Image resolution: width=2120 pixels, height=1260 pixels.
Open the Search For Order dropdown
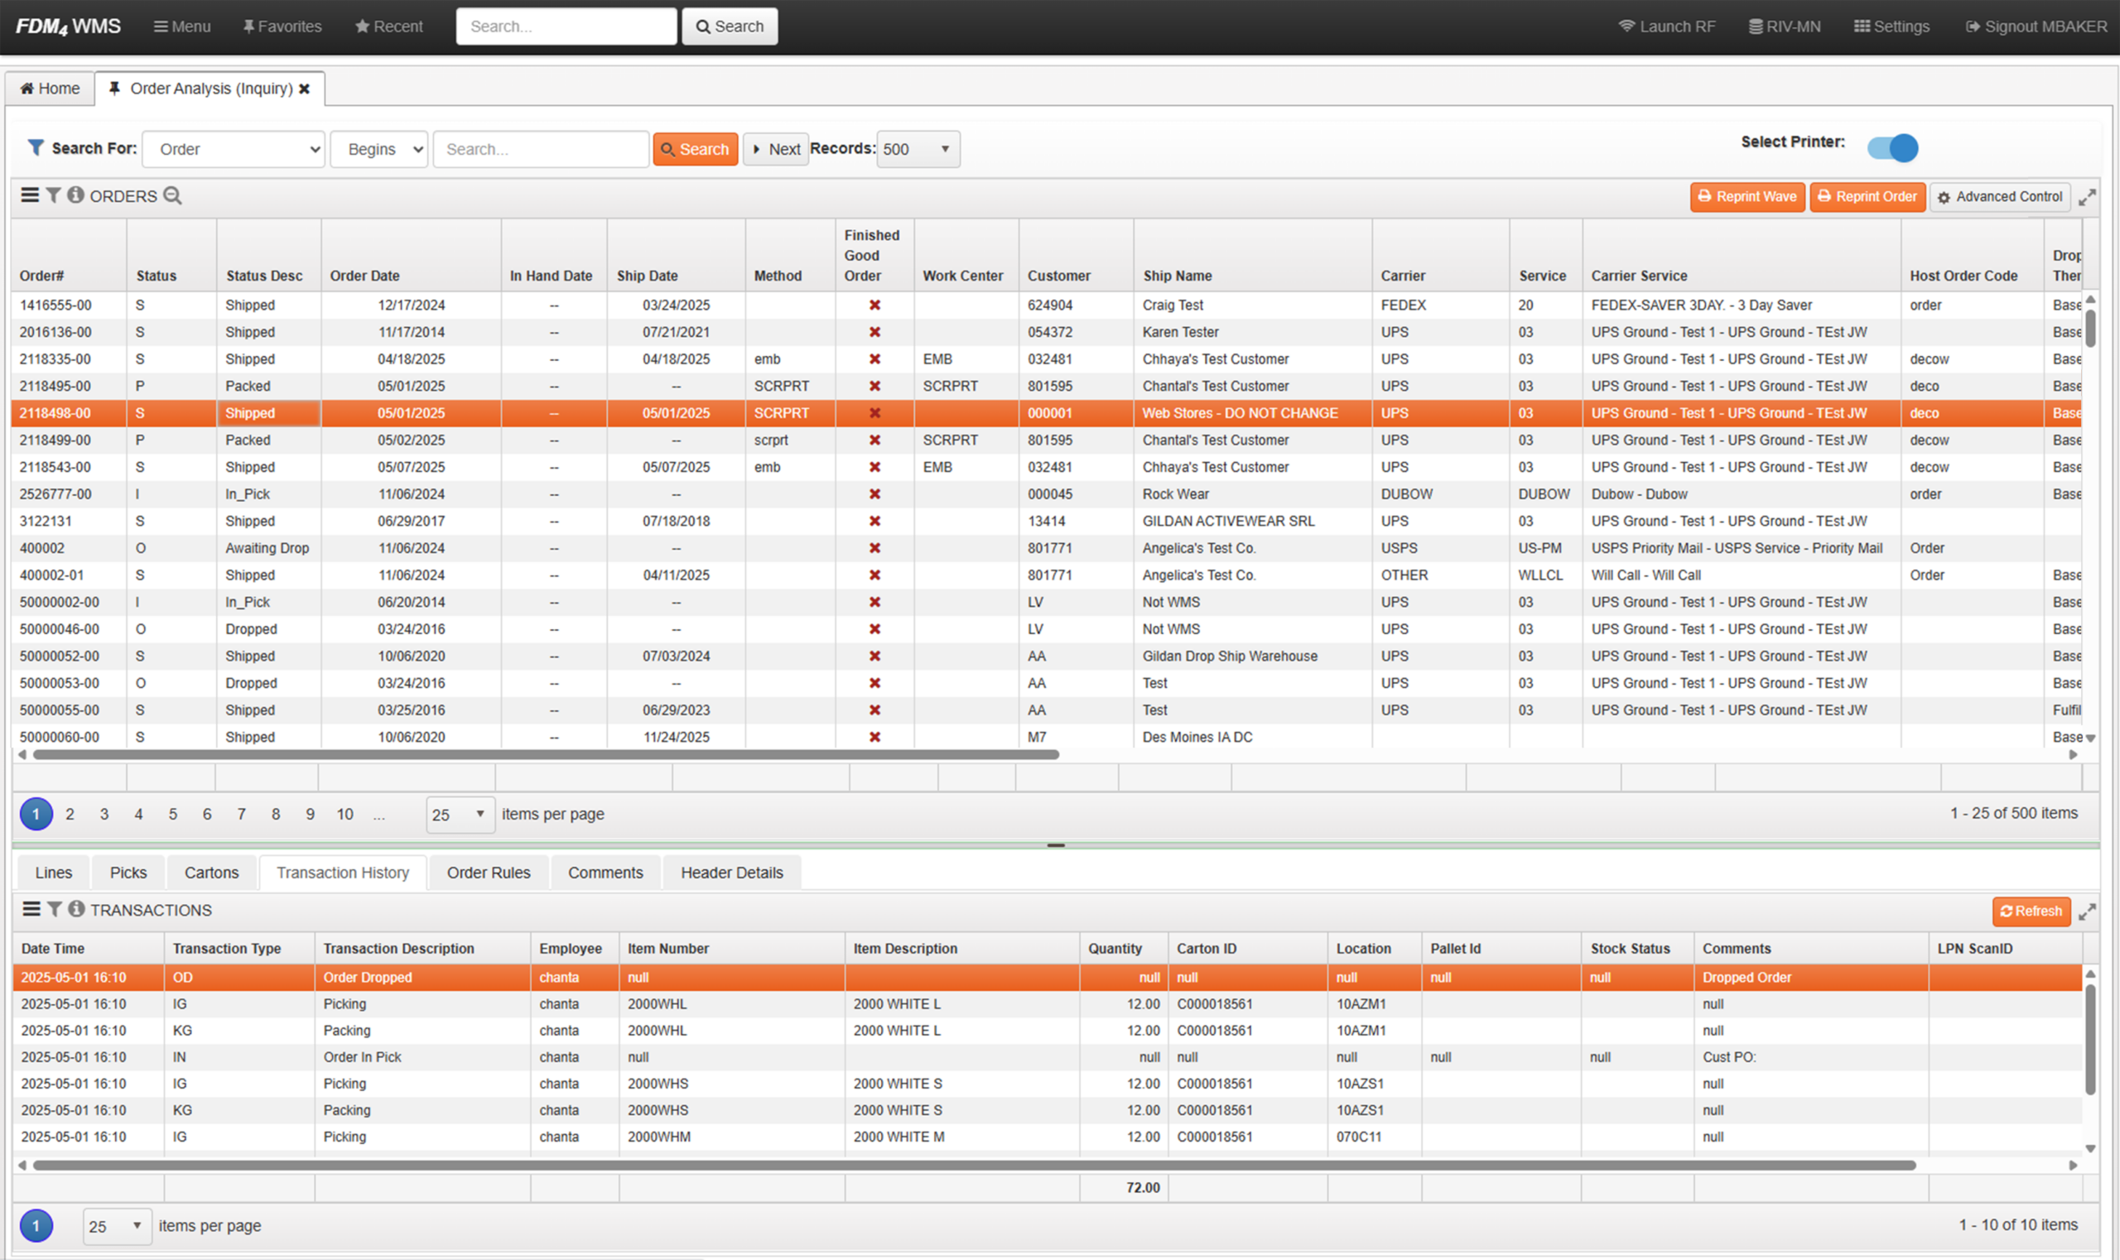(x=234, y=150)
